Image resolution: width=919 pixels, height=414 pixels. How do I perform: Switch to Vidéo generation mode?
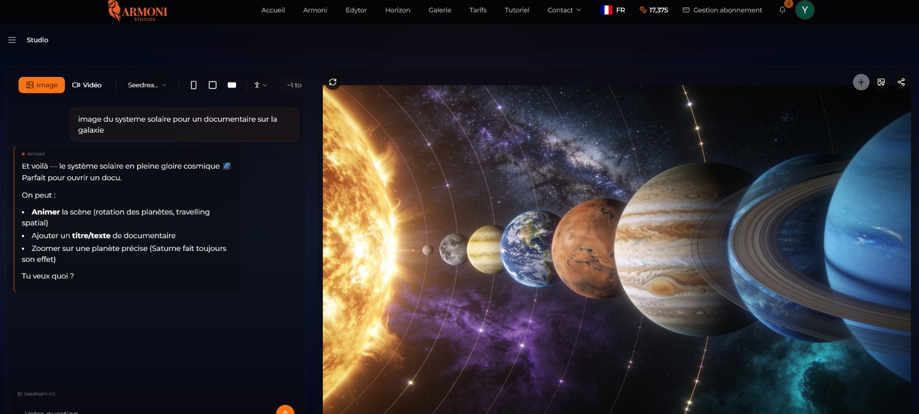point(87,85)
